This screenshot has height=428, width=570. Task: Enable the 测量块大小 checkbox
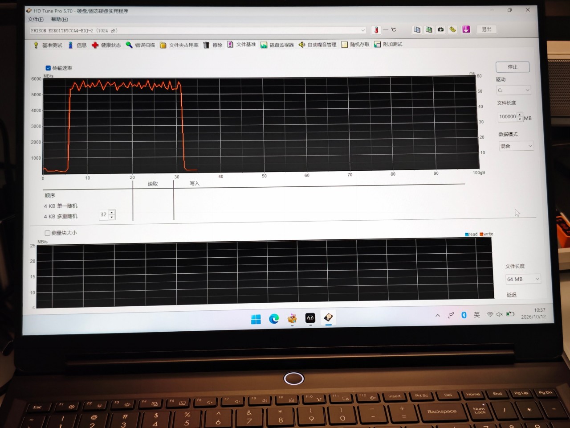coord(48,233)
